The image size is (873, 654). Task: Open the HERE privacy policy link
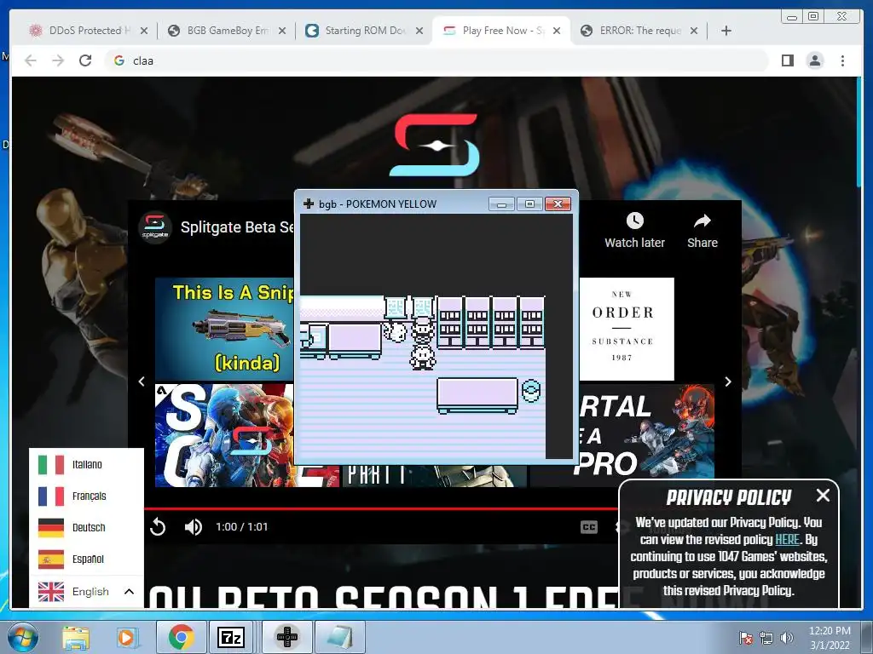787,539
